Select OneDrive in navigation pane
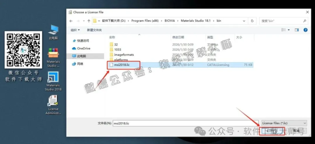Screen dimensions: 315x144 coord(84,48)
